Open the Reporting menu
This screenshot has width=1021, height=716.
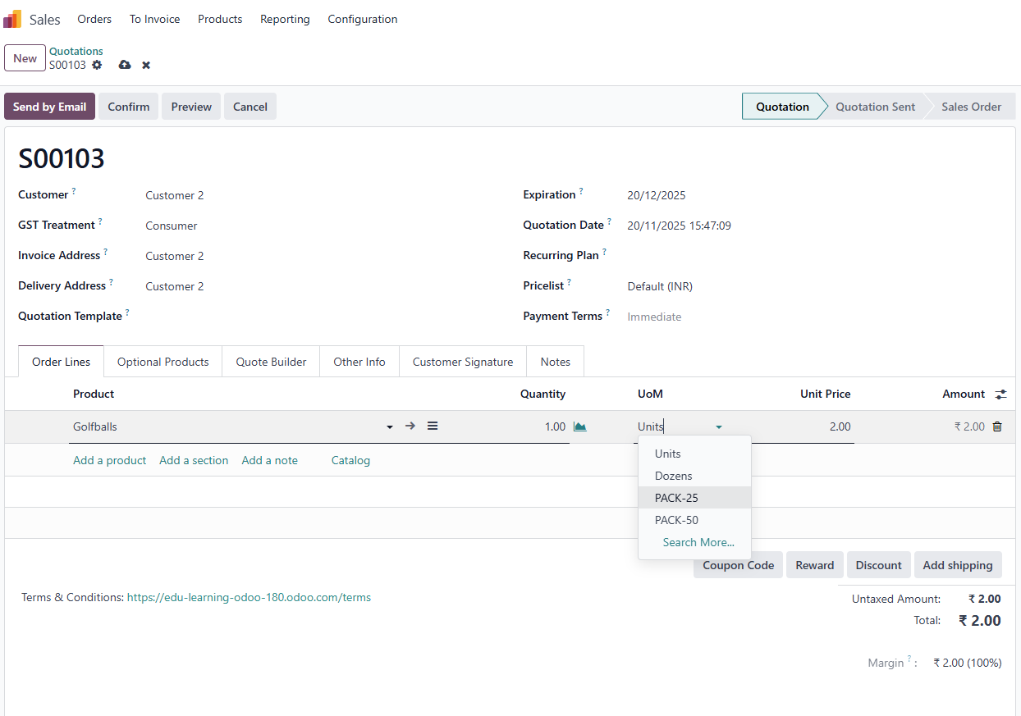(x=285, y=19)
